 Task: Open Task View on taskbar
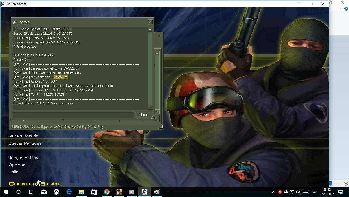31,192
